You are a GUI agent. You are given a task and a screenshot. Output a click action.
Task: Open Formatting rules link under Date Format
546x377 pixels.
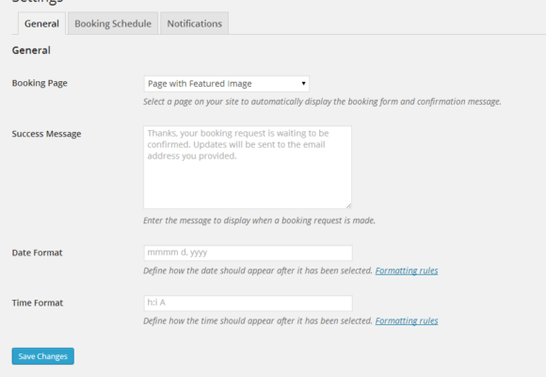pyautogui.click(x=407, y=270)
